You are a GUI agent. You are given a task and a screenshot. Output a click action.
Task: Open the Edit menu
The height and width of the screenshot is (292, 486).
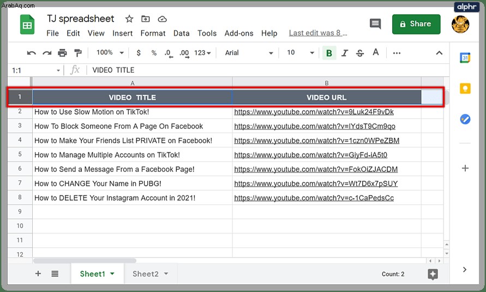coord(73,33)
